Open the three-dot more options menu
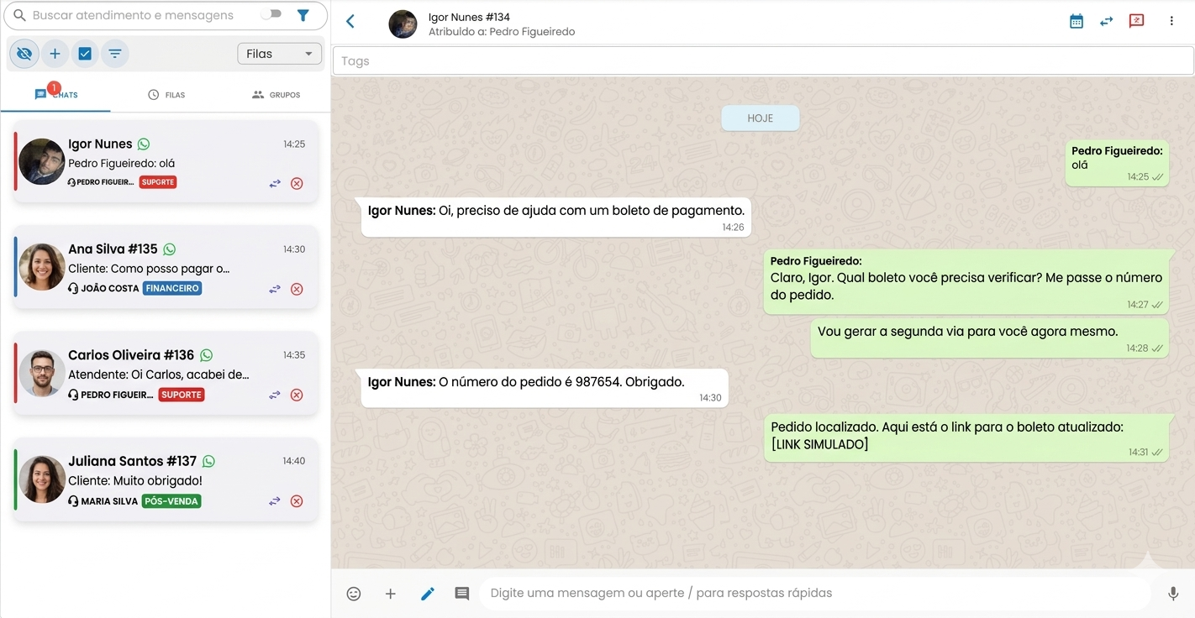The height and width of the screenshot is (618, 1195). click(x=1171, y=21)
